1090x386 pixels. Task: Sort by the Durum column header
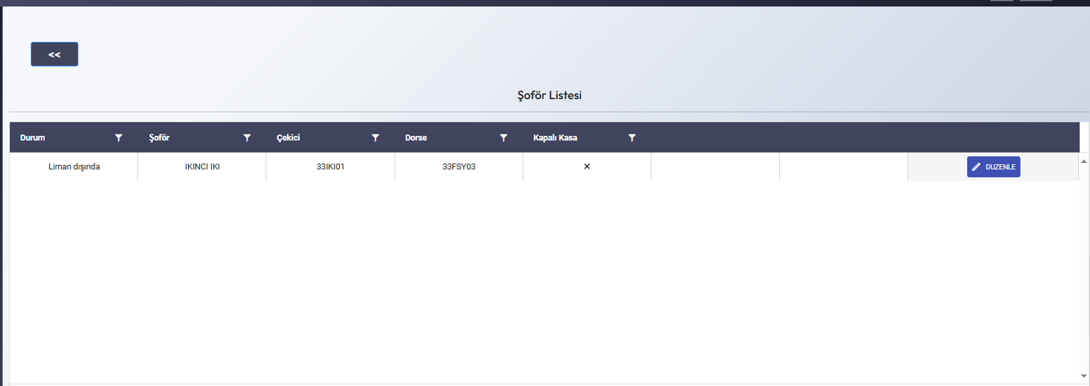33,138
